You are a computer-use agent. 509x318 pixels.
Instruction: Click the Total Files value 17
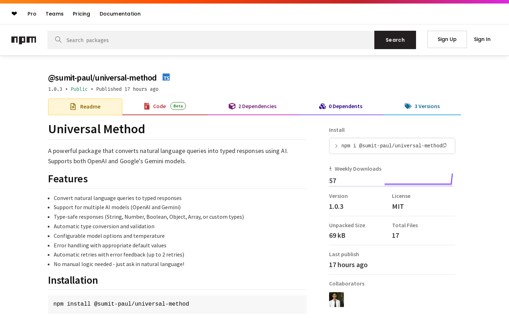396,236
